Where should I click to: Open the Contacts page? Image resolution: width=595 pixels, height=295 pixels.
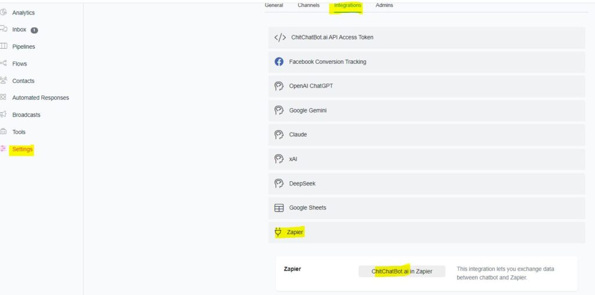pos(23,81)
